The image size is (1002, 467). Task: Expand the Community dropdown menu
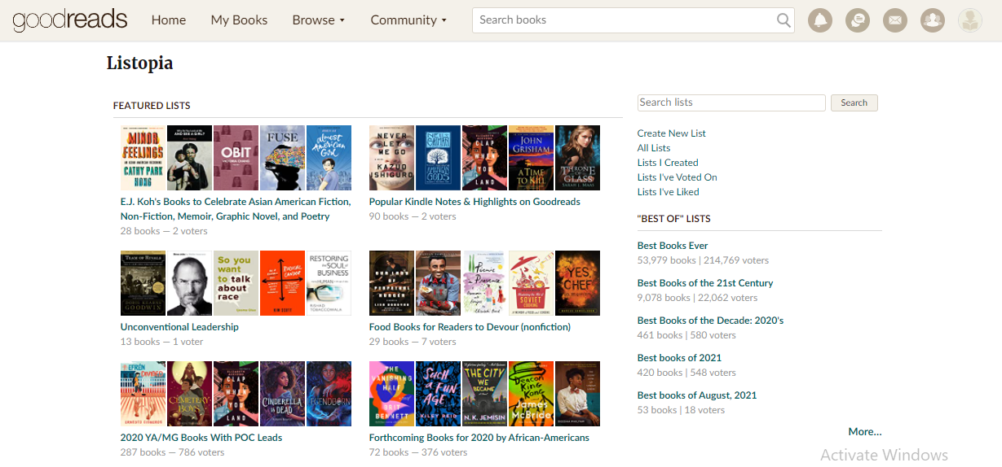[x=408, y=20]
